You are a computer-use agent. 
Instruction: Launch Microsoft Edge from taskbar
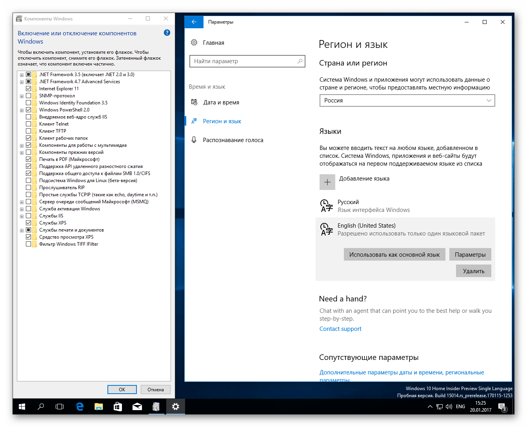coord(80,407)
